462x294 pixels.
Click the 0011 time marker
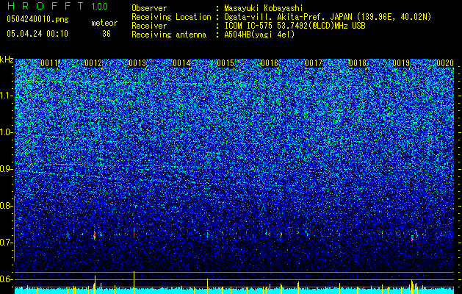(49, 63)
